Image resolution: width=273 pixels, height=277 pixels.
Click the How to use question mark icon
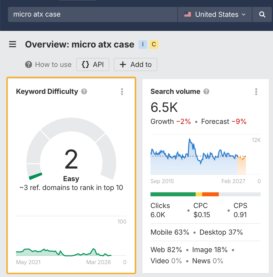click(x=29, y=65)
